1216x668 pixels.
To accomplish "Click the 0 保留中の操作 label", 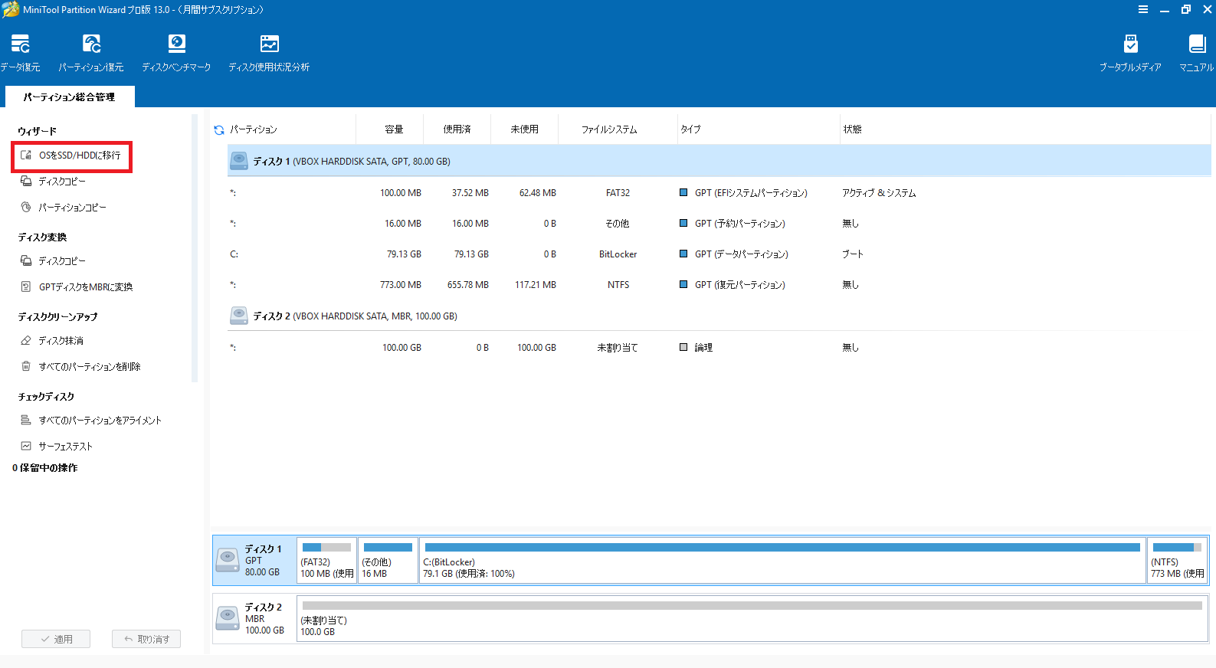I will [45, 468].
